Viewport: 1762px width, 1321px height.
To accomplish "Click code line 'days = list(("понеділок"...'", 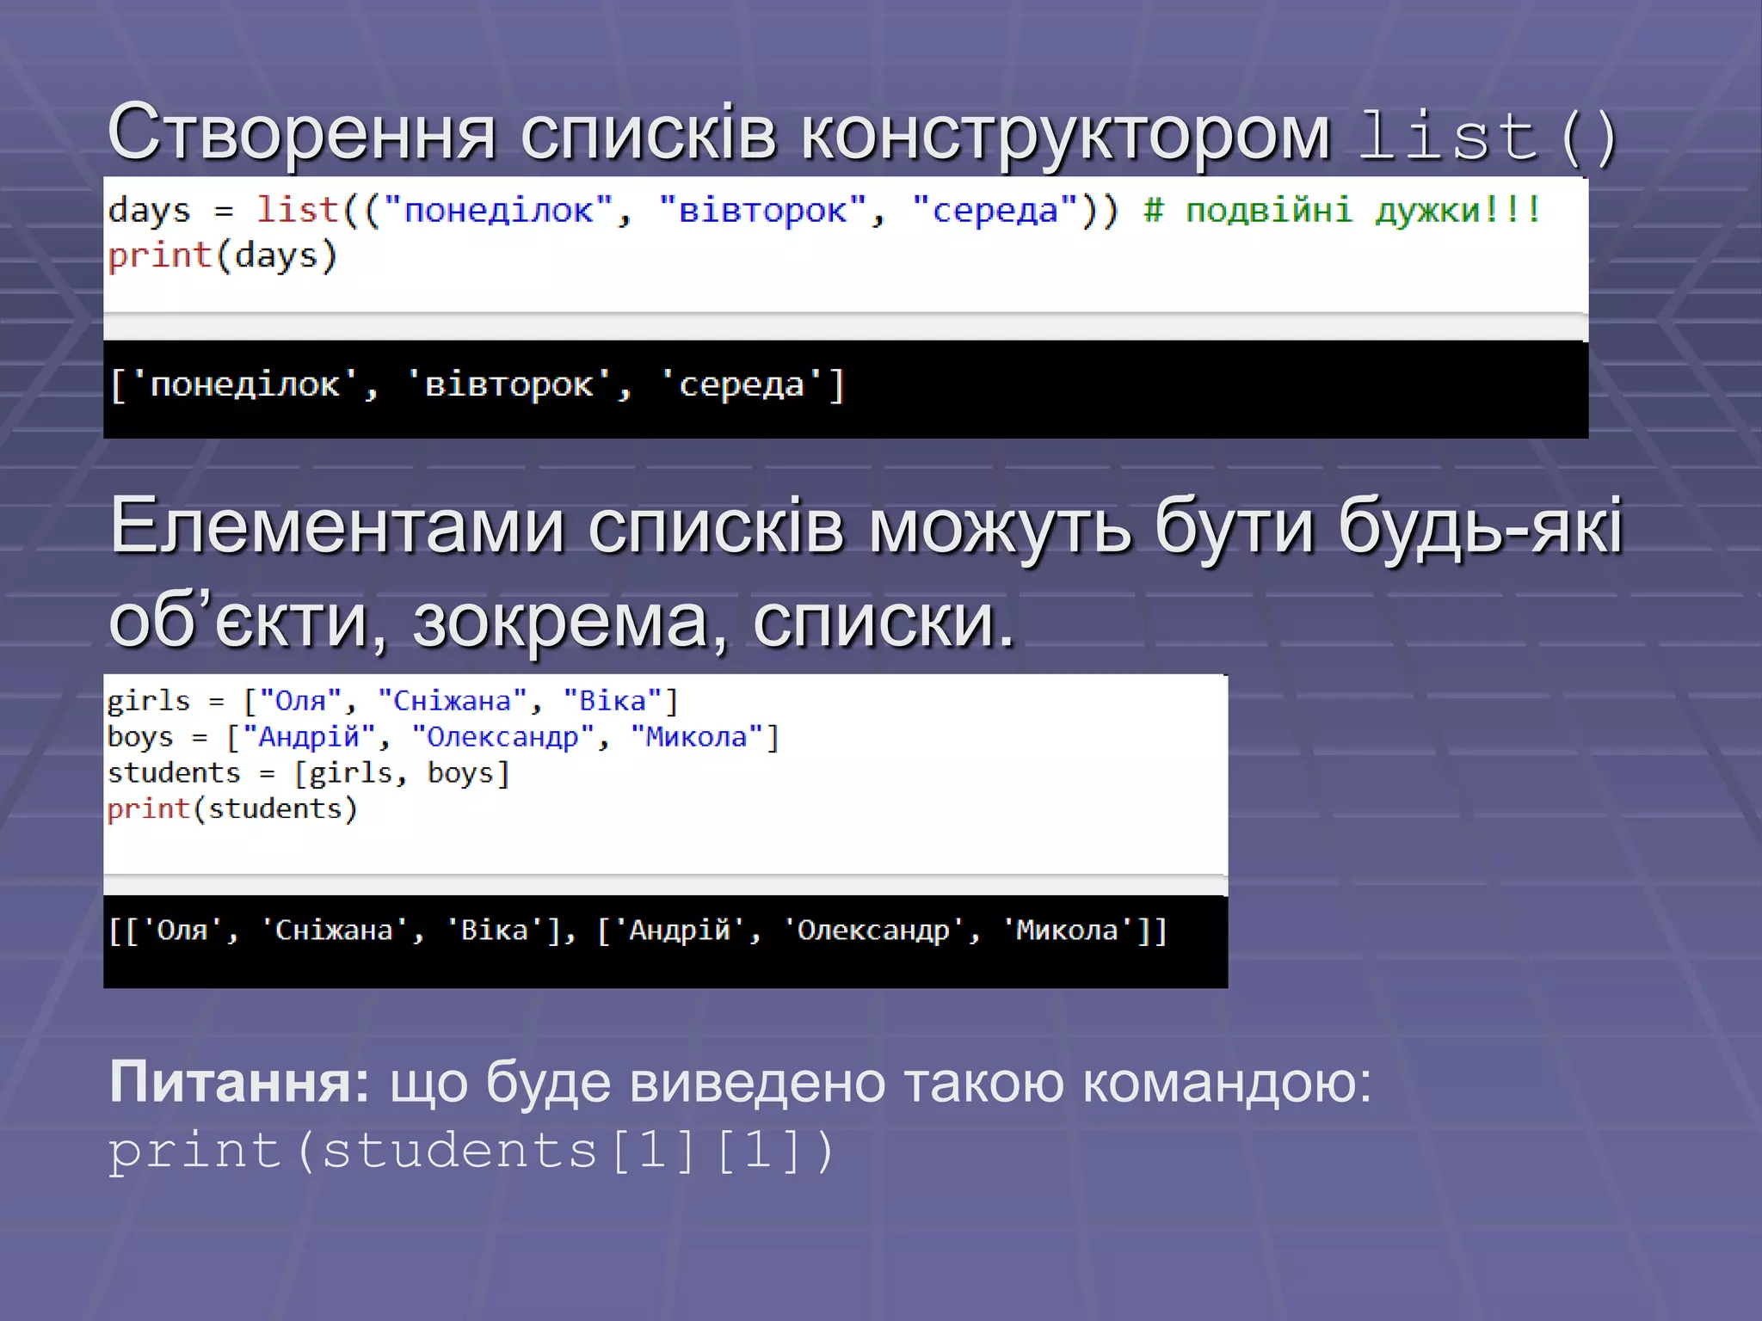I will pyautogui.click(x=824, y=211).
